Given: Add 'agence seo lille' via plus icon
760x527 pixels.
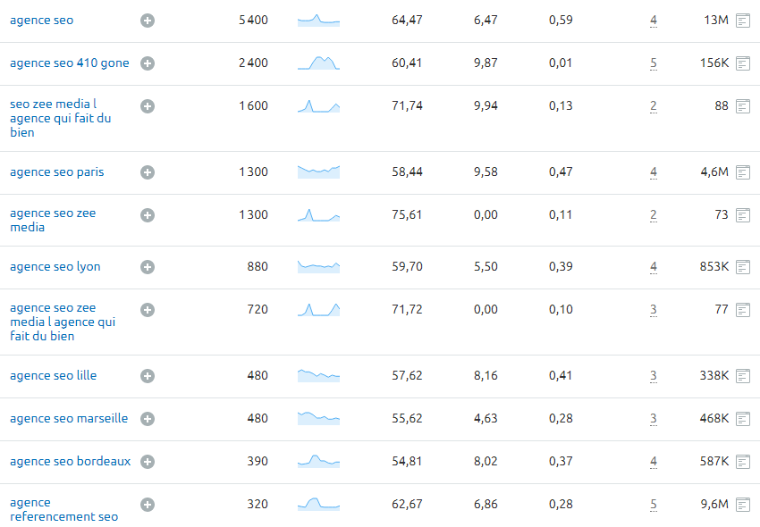Looking at the screenshot, I should coord(148,376).
